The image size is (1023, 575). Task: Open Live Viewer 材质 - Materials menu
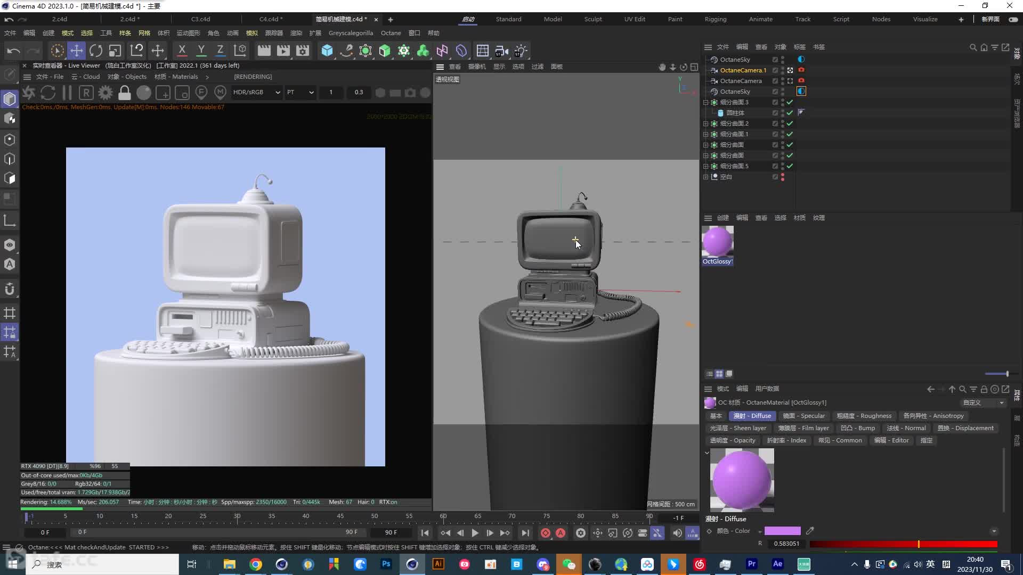click(176, 77)
